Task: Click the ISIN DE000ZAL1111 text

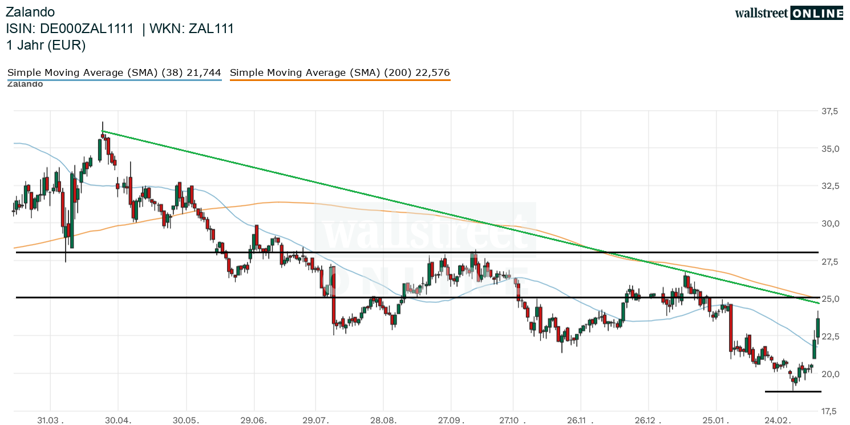Action: (x=70, y=29)
